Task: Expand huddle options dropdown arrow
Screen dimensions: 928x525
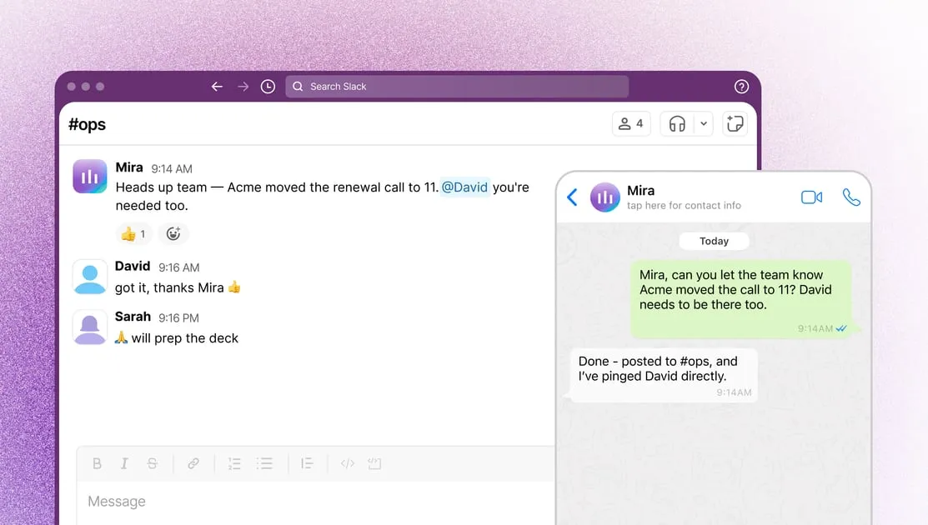Action: pos(704,123)
